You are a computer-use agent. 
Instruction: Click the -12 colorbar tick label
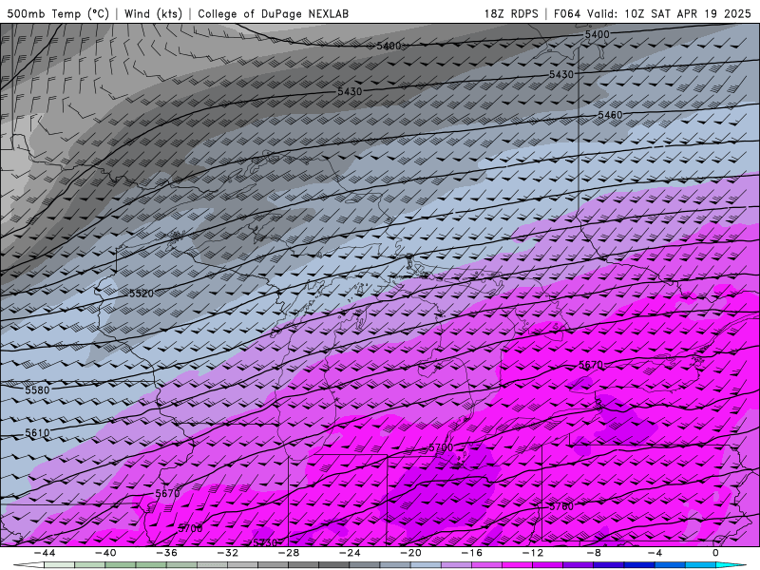533,553
